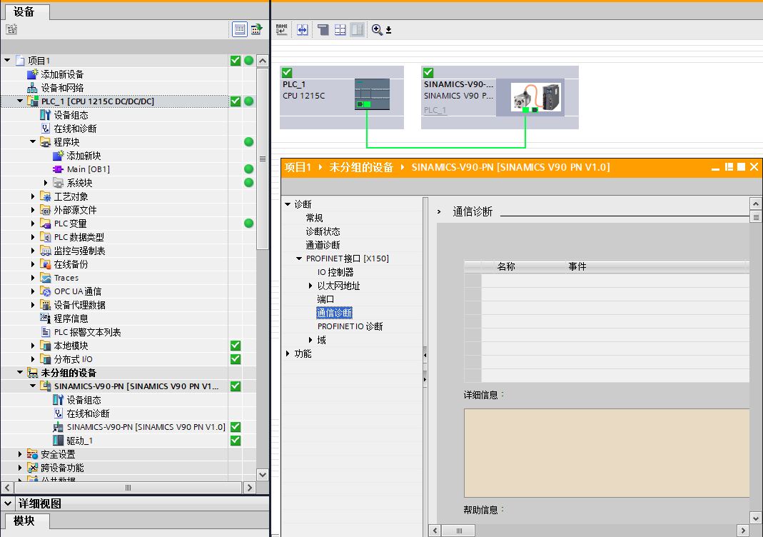Click diagnostics pane scrollbar up arrow

[x=755, y=204]
